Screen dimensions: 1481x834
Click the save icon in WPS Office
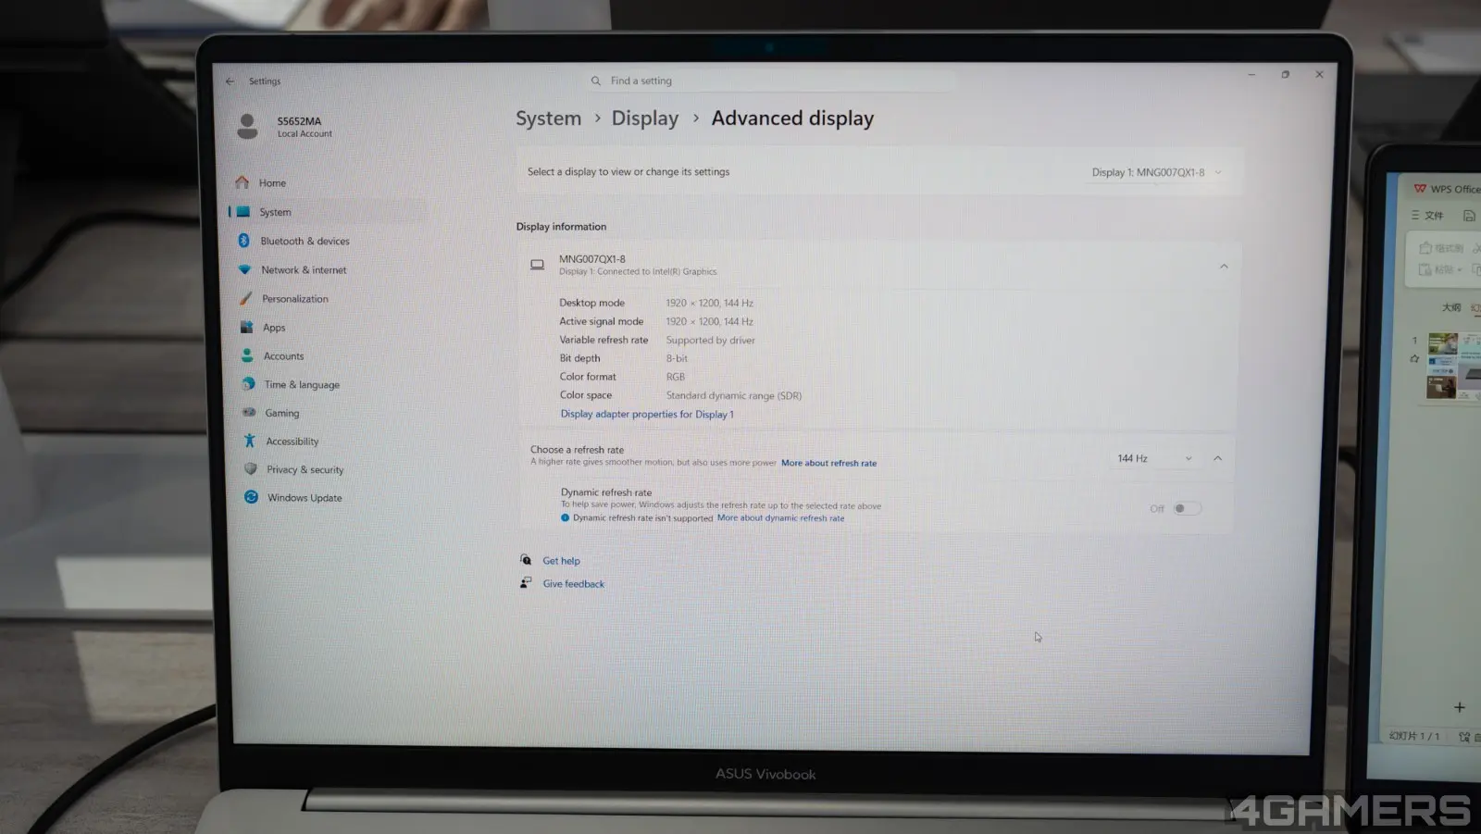1469,216
